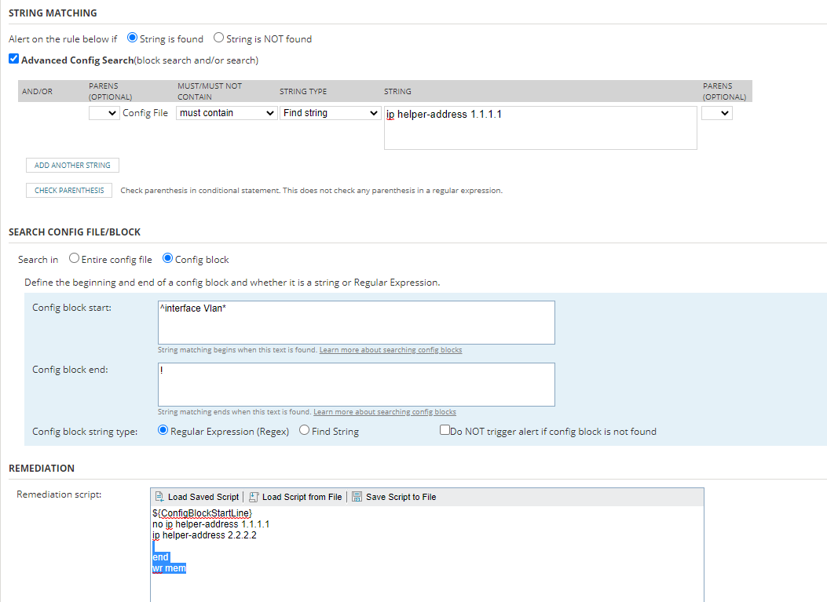827x602 pixels.
Task: Select Find String config block type
Action: click(x=304, y=430)
